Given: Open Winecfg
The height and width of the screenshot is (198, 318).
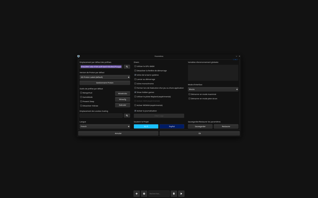Looking at the screenshot, I should (x=122, y=99).
